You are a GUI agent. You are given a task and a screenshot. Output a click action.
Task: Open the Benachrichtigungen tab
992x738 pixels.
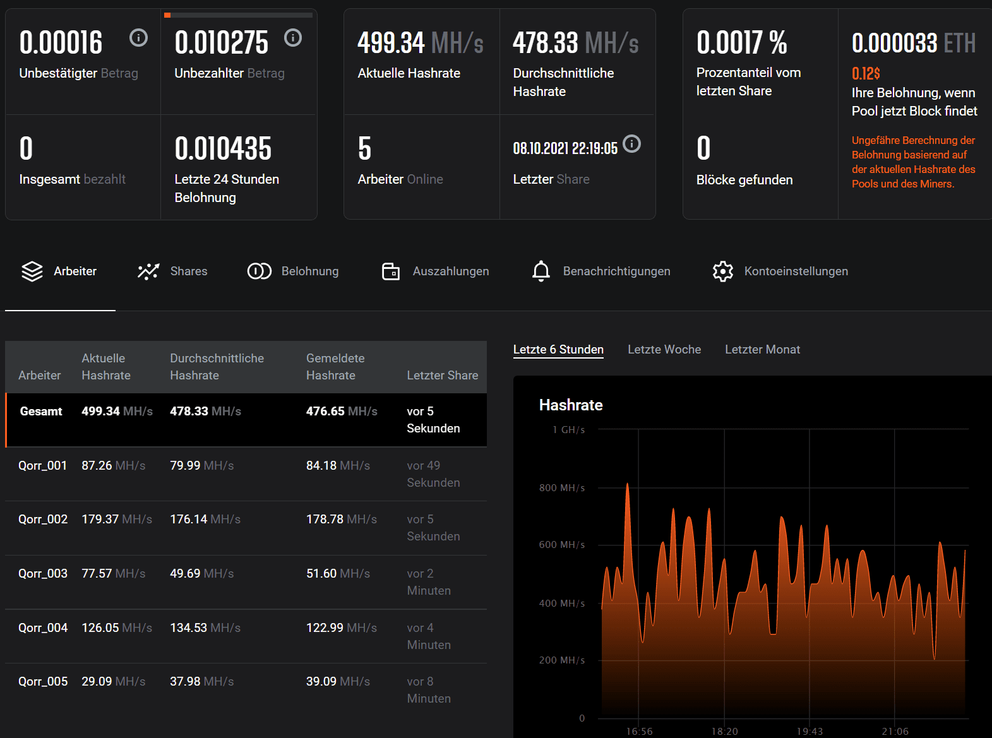(601, 271)
